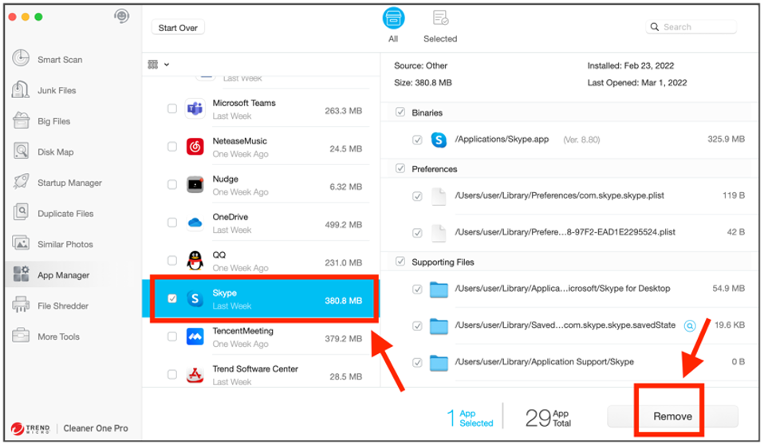Viewport: 764px width, 445px height.
Task: Open the grid view sorting dropdown
Action: (159, 65)
